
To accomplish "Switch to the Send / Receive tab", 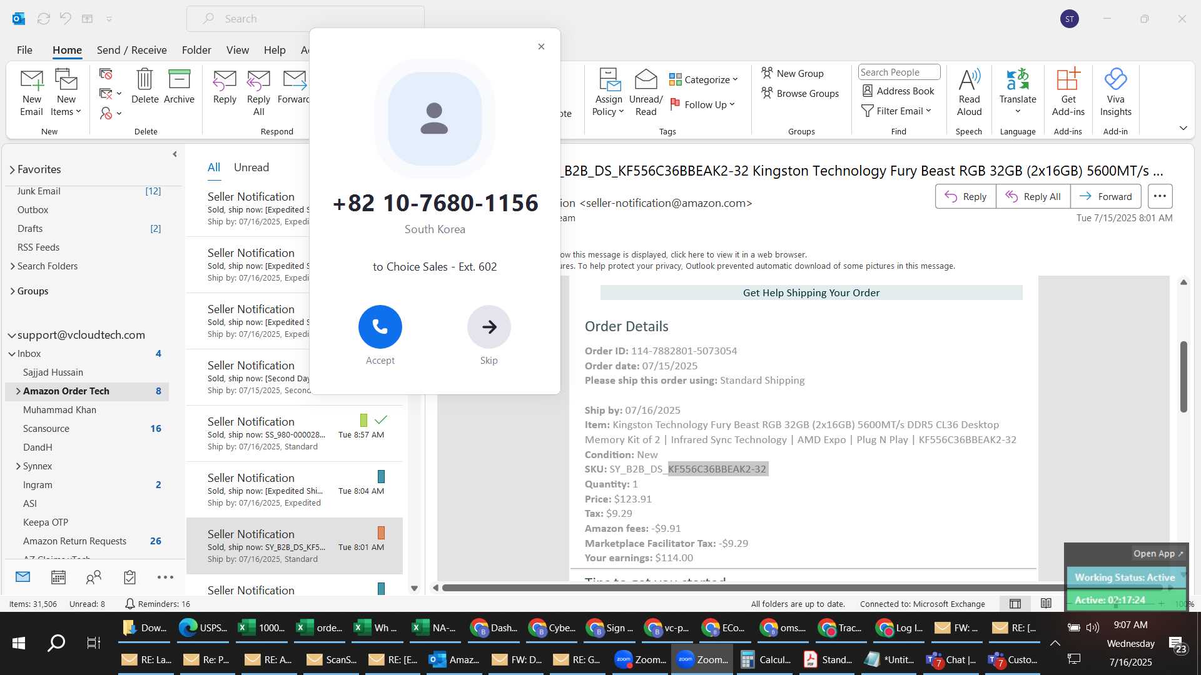I will click(x=131, y=50).
